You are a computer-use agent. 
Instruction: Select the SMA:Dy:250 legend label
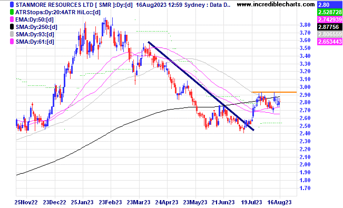pyautogui.click(x=36, y=27)
